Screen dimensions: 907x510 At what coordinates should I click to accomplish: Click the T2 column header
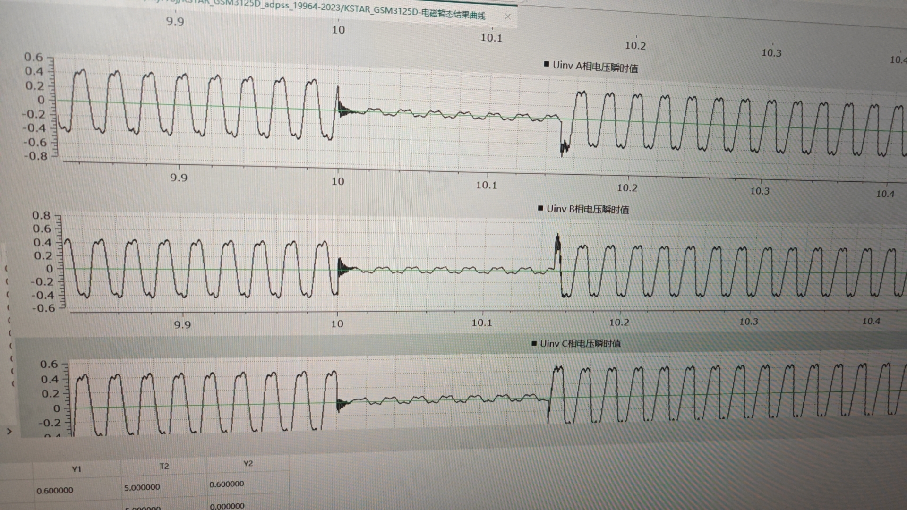[x=164, y=466]
